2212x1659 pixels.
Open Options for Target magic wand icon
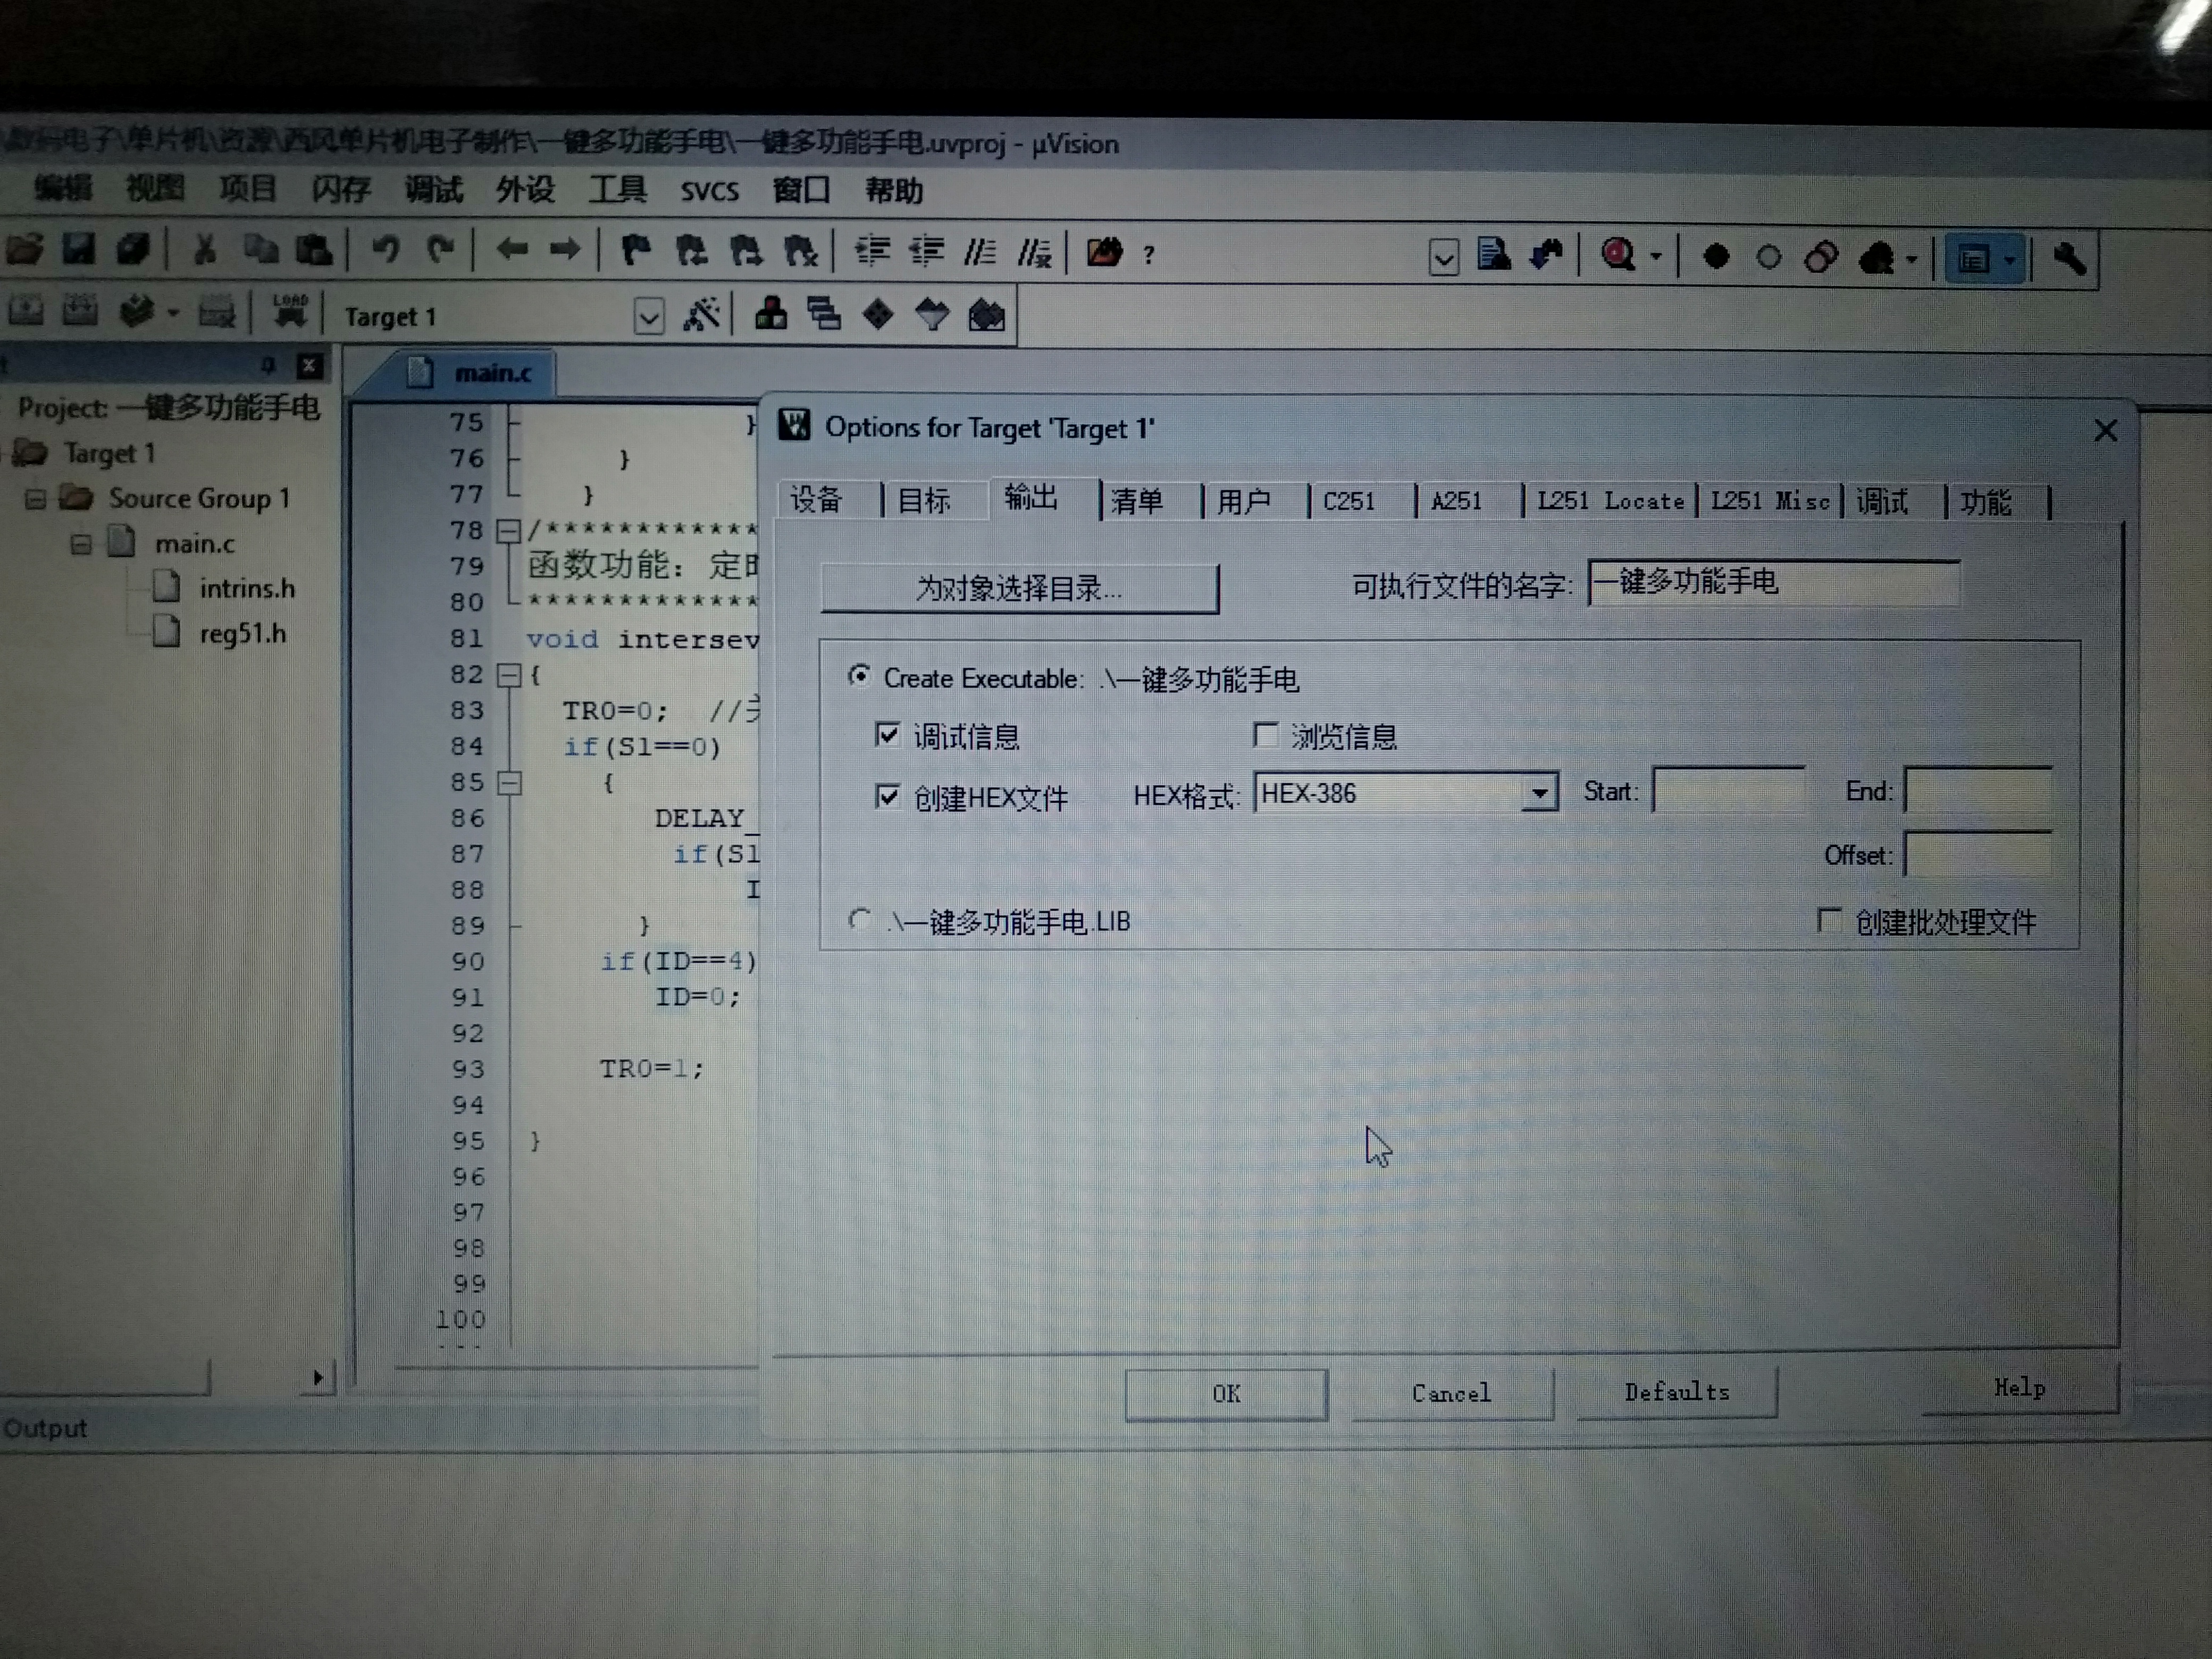(701, 315)
